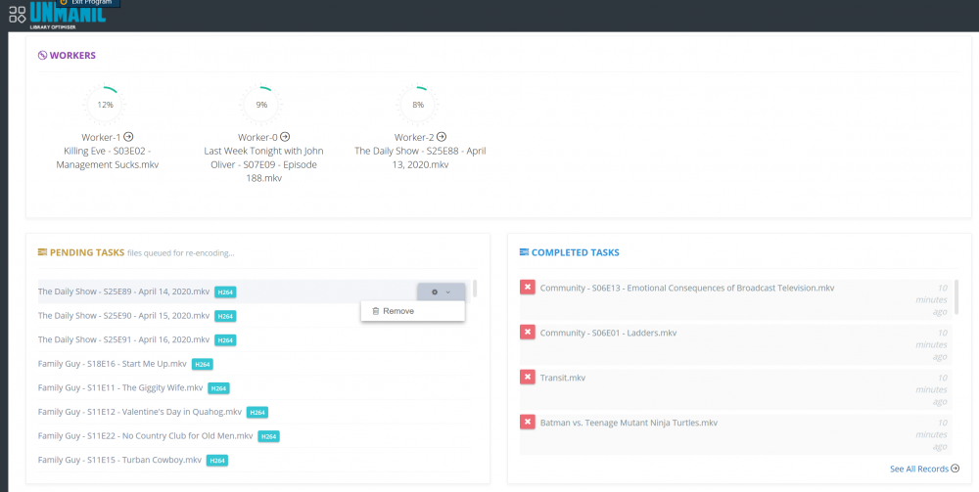Select The Daily Show S25E89 pending task
The width and height of the screenshot is (979, 492).
(123, 291)
